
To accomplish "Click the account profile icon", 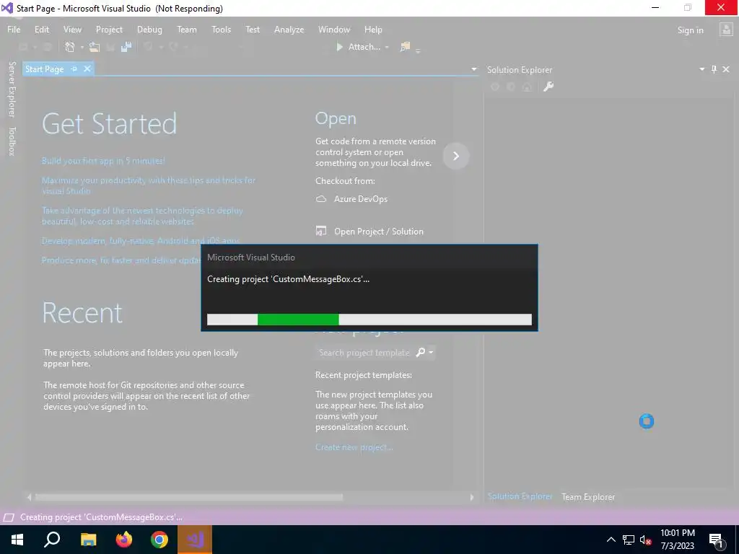I will point(726,30).
